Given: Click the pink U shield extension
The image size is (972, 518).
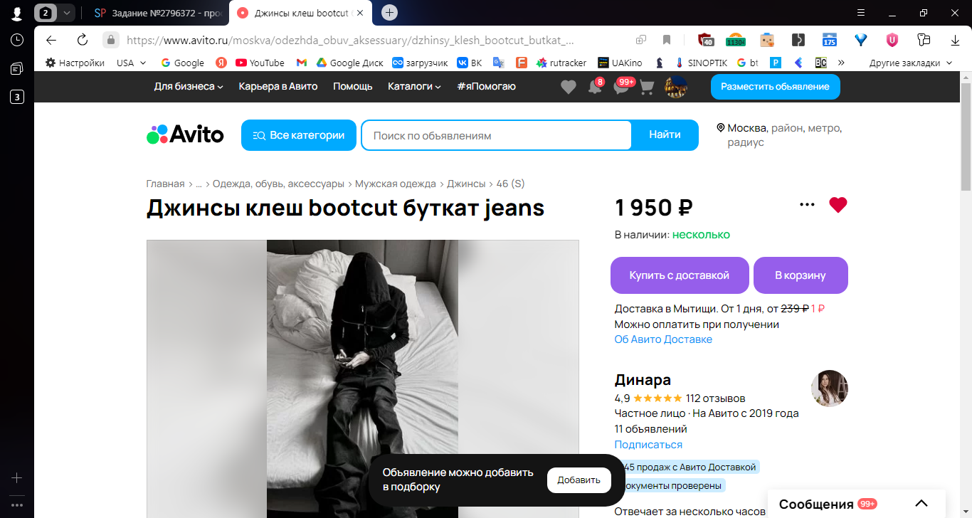Looking at the screenshot, I should [x=892, y=40].
